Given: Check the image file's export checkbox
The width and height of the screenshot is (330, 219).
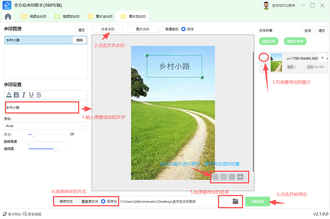Looking at the screenshot, I should coord(264,57).
